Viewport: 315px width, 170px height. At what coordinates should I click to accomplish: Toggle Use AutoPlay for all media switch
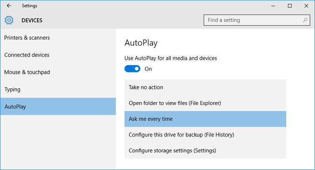coord(132,69)
